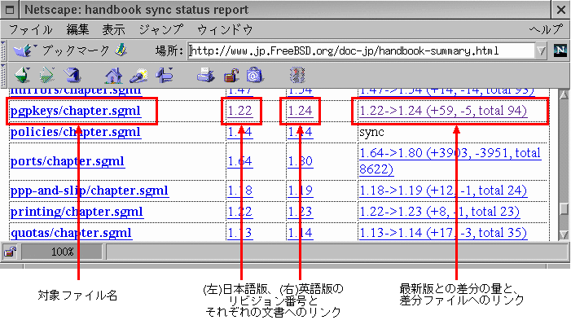Open the ジャンプ menu
This screenshot has height=320, width=571.
pos(161,30)
